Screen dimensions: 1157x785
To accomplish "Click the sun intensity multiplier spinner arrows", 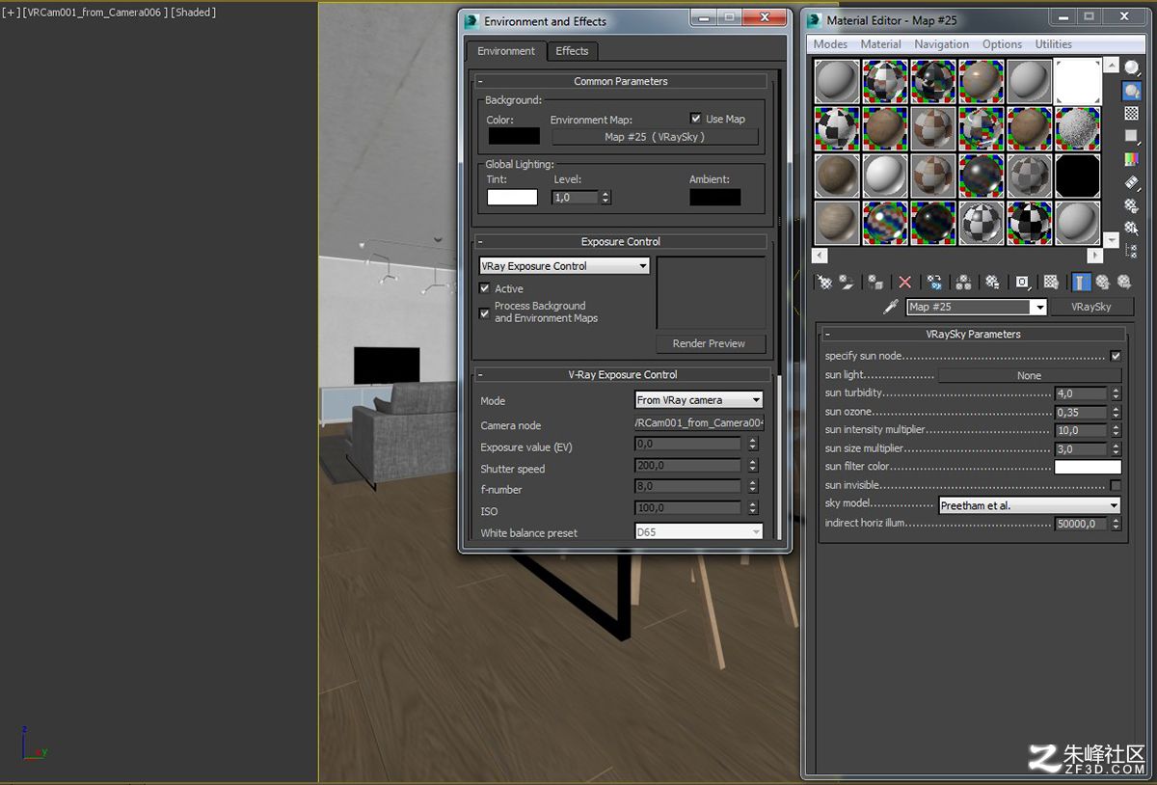I will point(1116,430).
